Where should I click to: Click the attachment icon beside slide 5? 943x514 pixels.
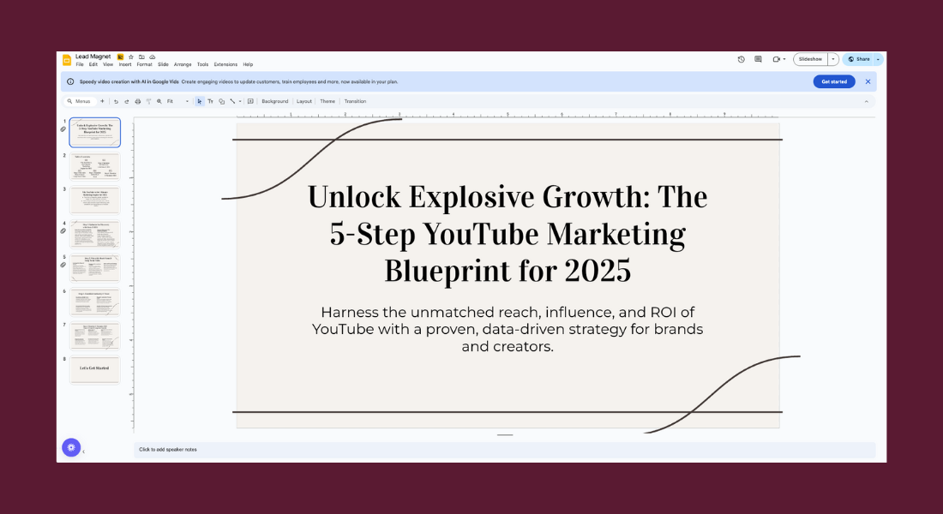pyautogui.click(x=63, y=265)
